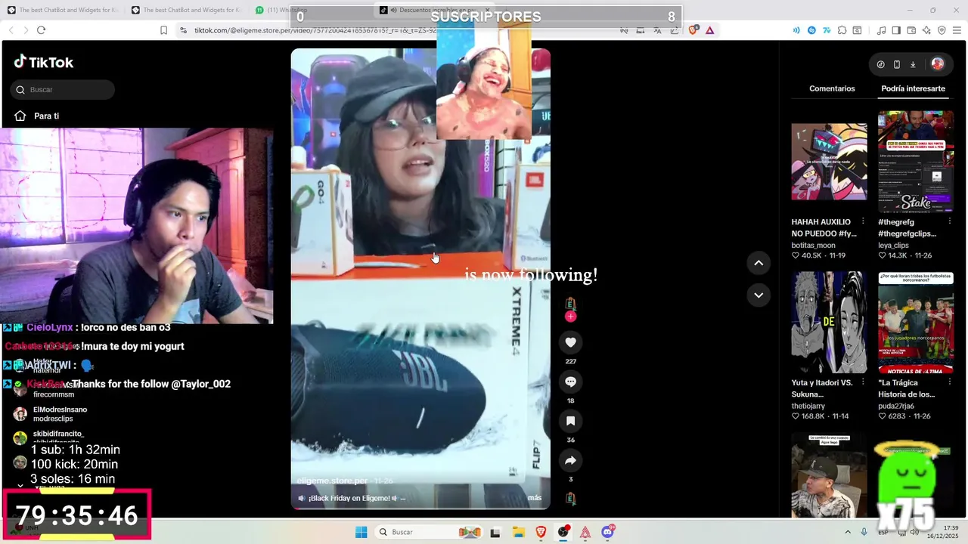Open comments via the speech bubble icon
The image size is (968, 544).
click(570, 382)
